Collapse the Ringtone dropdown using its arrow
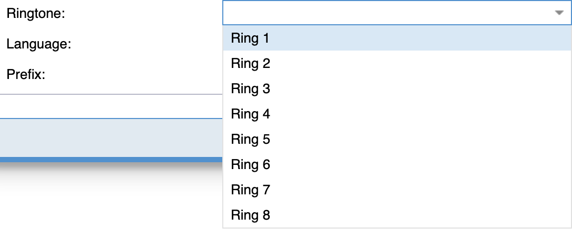Image resolution: width=572 pixels, height=237 pixels. pos(559,13)
